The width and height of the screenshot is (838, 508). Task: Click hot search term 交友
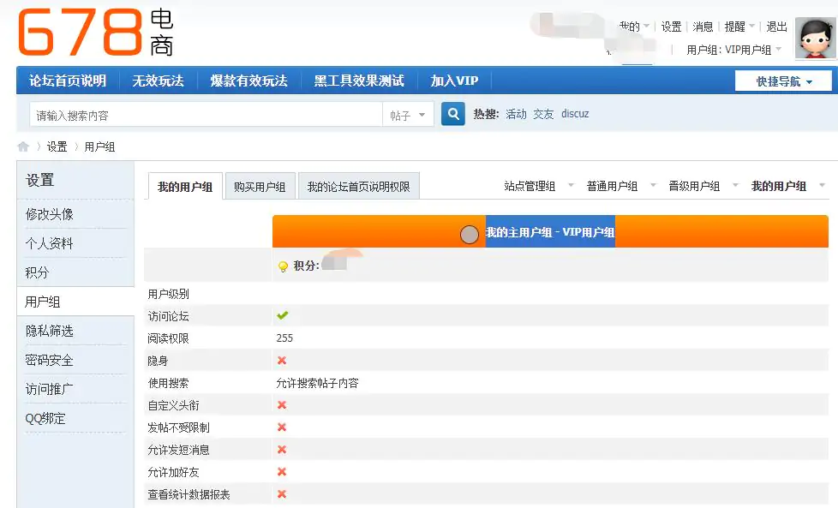[x=543, y=114]
